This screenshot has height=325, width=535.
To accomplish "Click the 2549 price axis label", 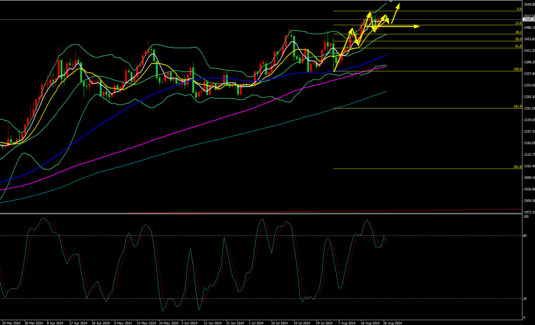I will click(x=529, y=5).
